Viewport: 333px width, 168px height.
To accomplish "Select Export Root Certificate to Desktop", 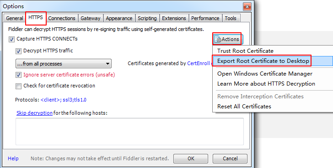I will coord(273,61).
